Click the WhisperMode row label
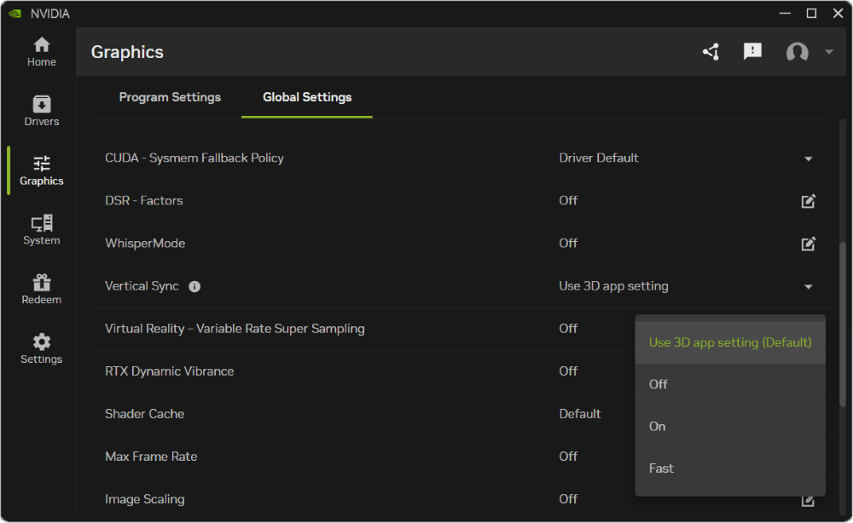The width and height of the screenshot is (853, 523). click(145, 244)
